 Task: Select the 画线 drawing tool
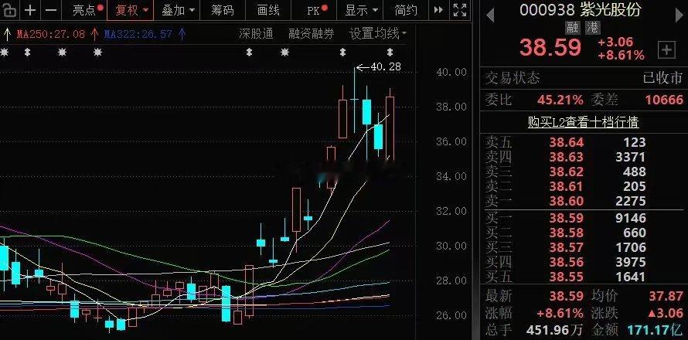[268, 10]
